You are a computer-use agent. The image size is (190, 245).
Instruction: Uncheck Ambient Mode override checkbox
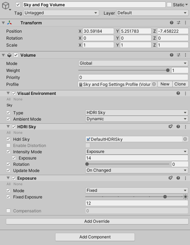tap(8, 119)
